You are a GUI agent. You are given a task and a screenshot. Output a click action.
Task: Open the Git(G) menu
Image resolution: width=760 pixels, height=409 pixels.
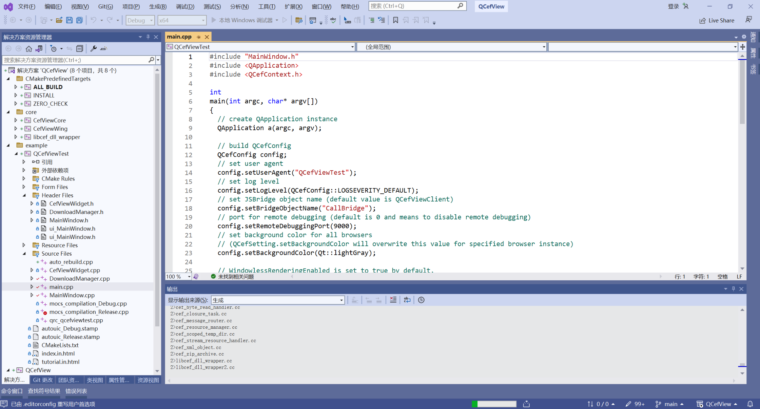105,6
